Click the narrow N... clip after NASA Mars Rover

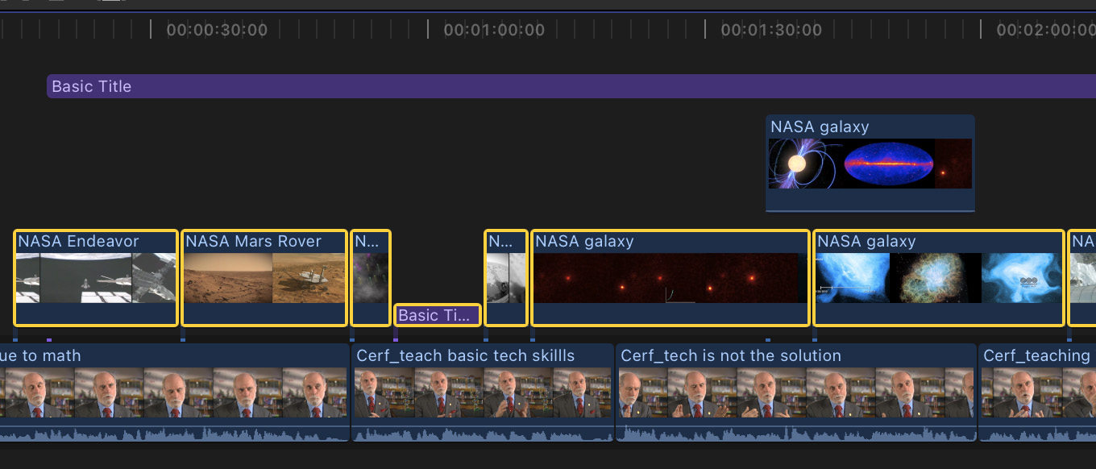(x=371, y=278)
